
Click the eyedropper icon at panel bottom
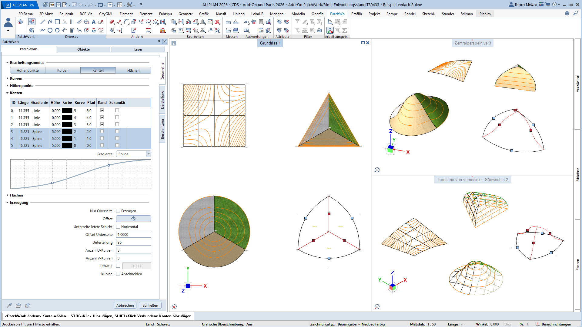[x=9, y=305]
